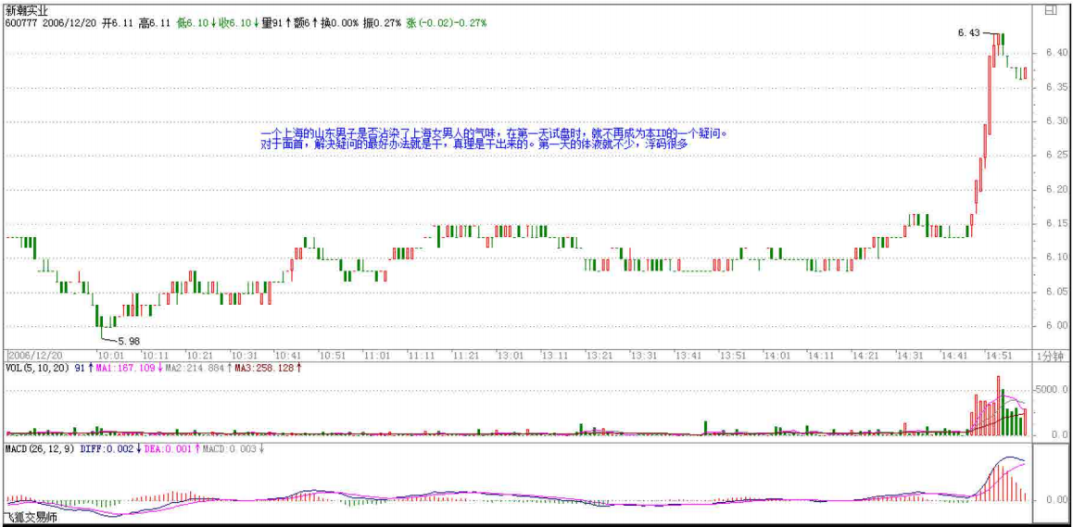
Task: Click the DEA:0.001 value in MACD panel
Action: tap(170, 449)
